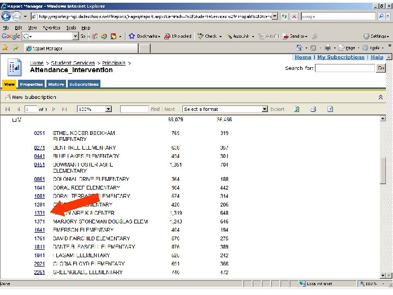Click the Help link at top right
This screenshot has height=295, width=393.
(377, 57)
